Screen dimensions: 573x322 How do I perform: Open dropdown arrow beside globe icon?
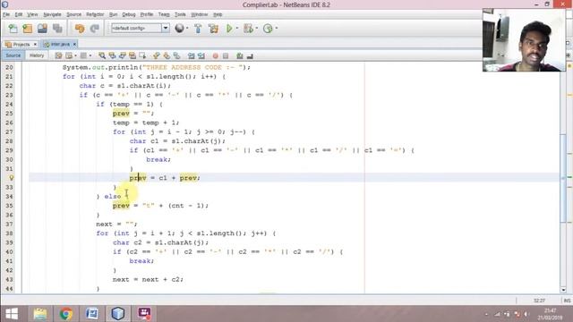point(187,28)
